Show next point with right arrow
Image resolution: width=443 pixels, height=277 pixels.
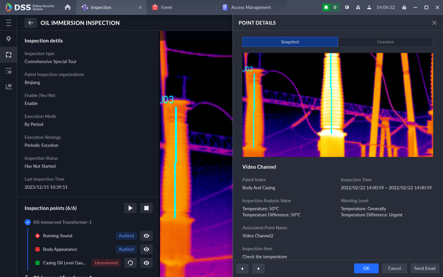(x=258, y=268)
